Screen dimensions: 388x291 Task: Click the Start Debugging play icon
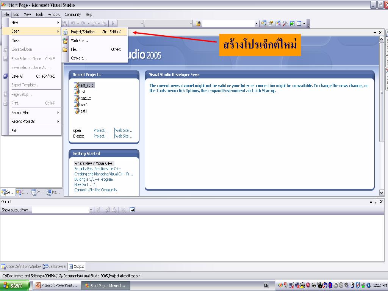click(x=113, y=23)
